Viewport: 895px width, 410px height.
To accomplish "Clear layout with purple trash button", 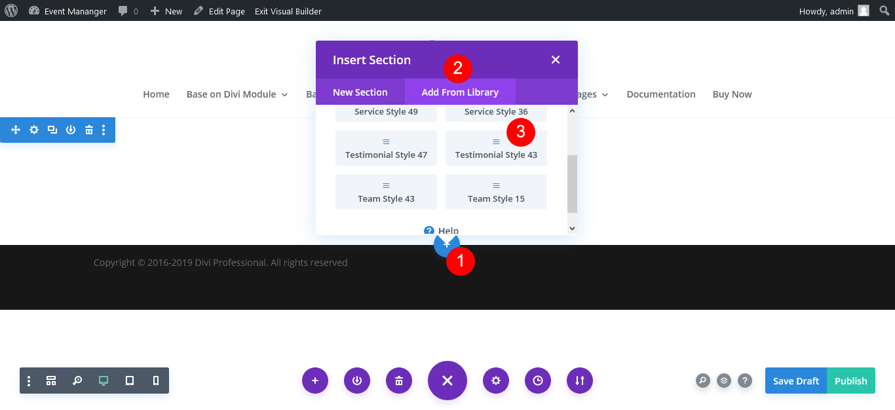I will click(x=399, y=381).
